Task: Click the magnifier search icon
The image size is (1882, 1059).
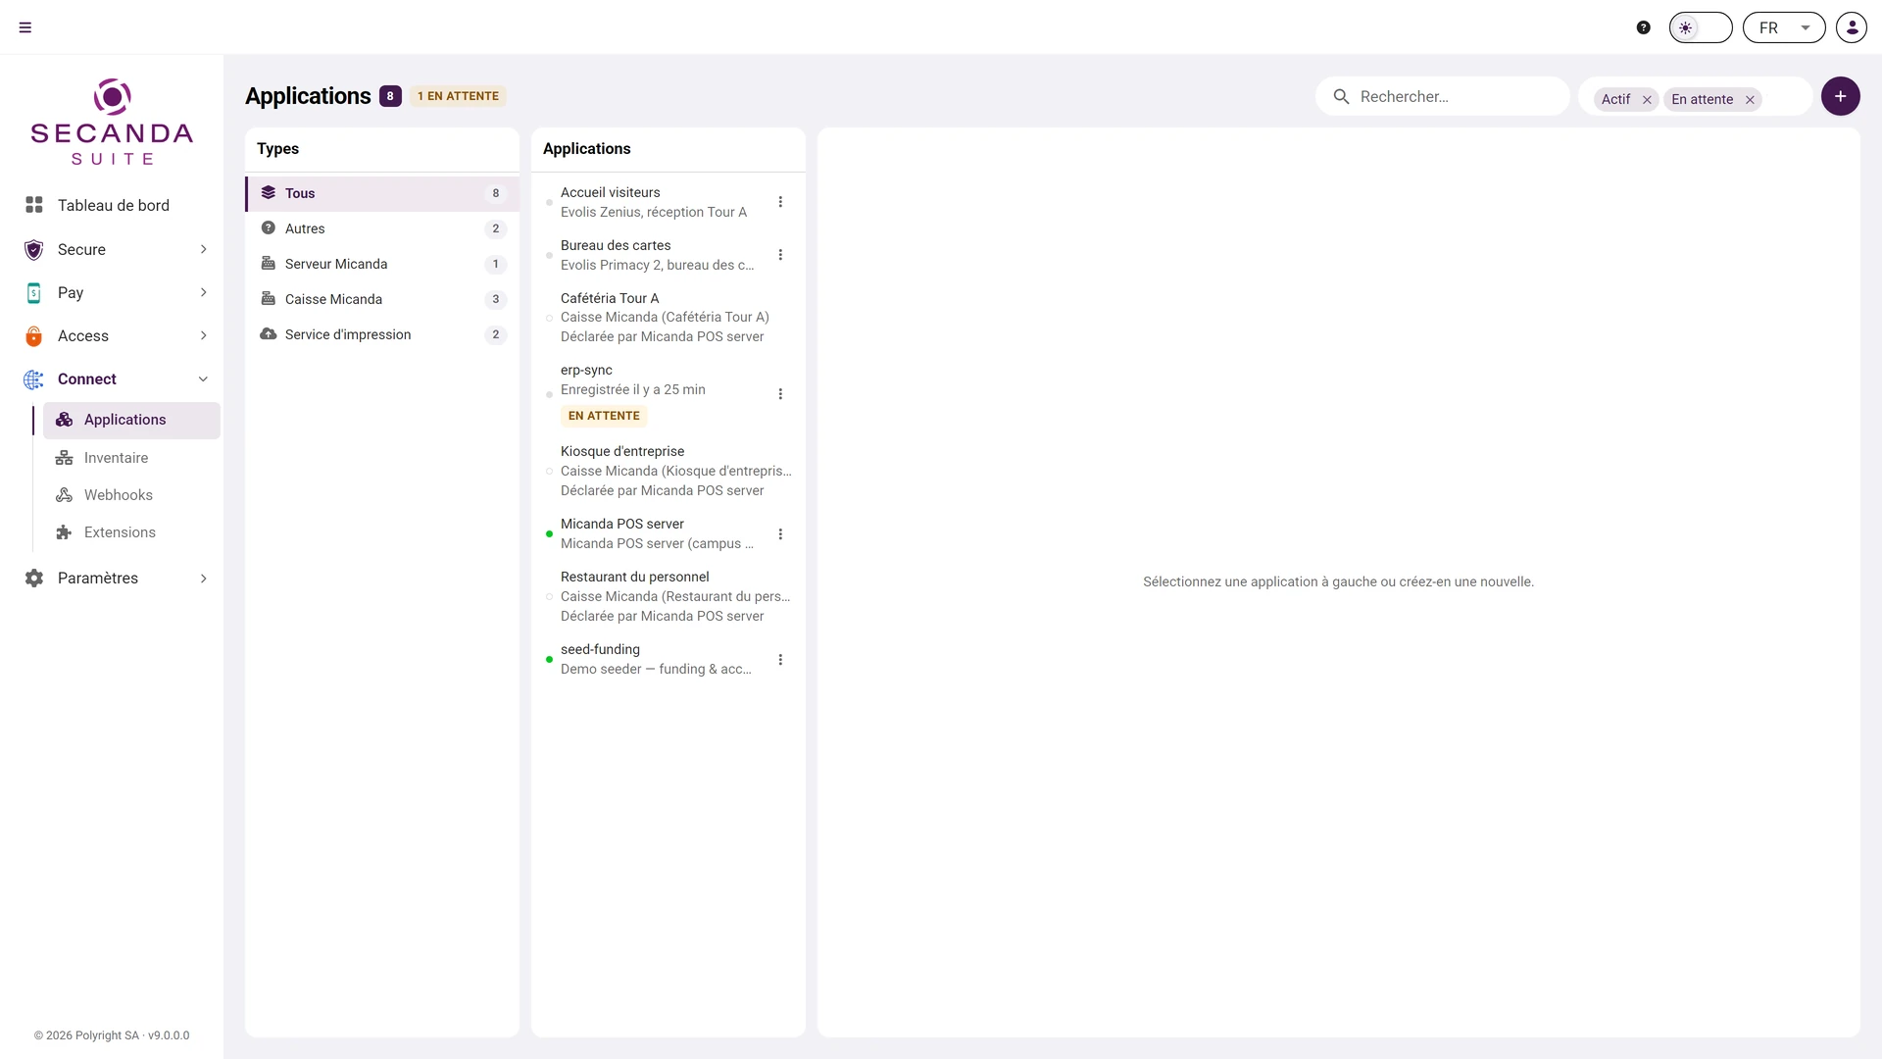Action: [1341, 96]
